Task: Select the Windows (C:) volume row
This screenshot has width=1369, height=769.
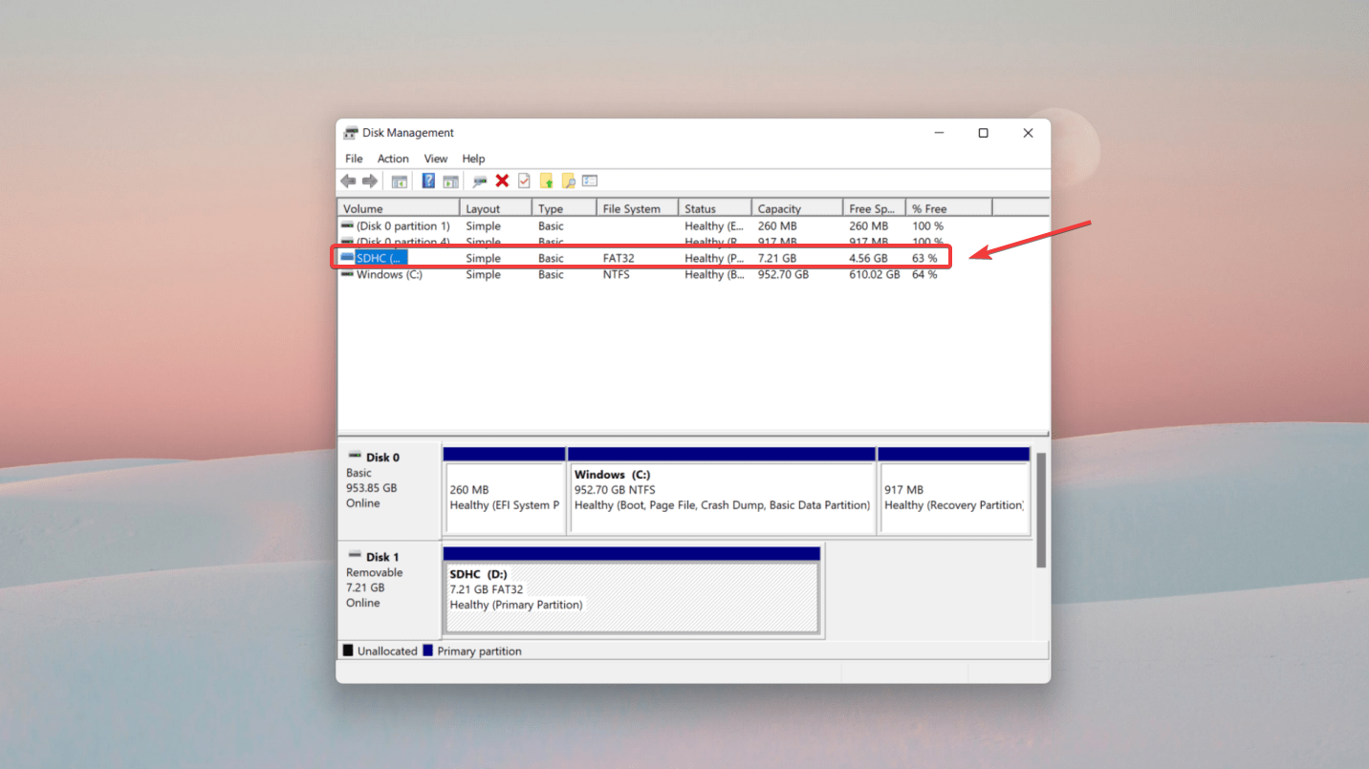Action: click(389, 275)
